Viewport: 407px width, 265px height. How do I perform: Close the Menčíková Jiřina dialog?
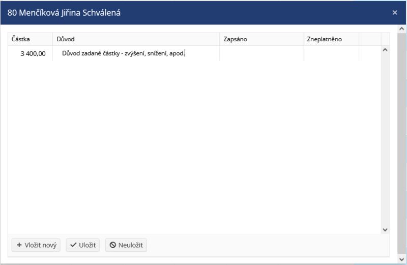[x=395, y=13]
